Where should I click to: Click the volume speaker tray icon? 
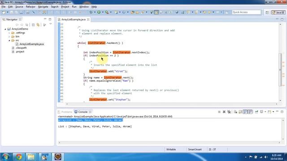(x=266, y=157)
